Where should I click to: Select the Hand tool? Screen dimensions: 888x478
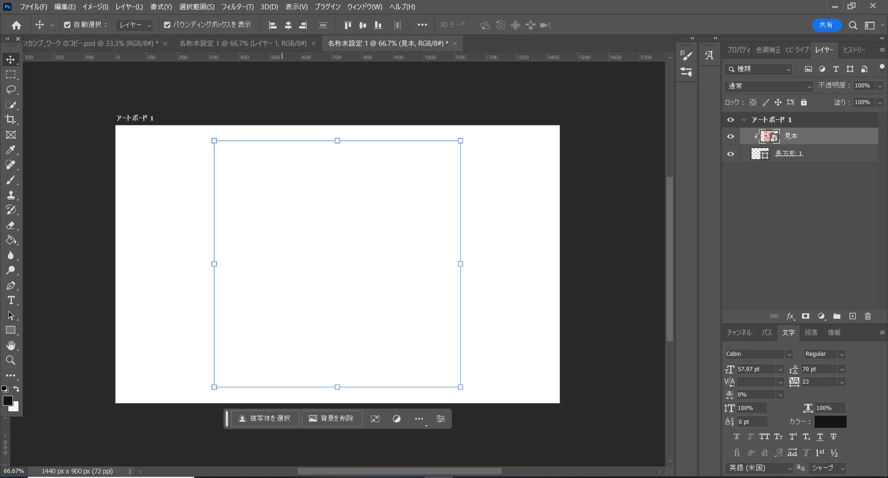tap(11, 346)
